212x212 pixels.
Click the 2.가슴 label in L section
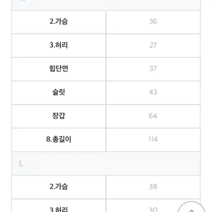coord(59,186)
